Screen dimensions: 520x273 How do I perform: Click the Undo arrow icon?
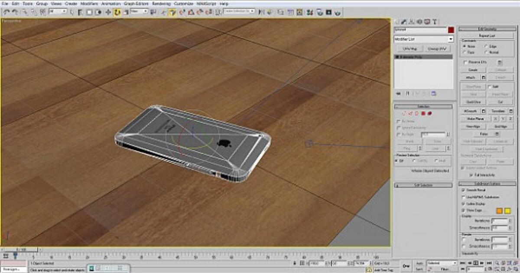(6, 12)
